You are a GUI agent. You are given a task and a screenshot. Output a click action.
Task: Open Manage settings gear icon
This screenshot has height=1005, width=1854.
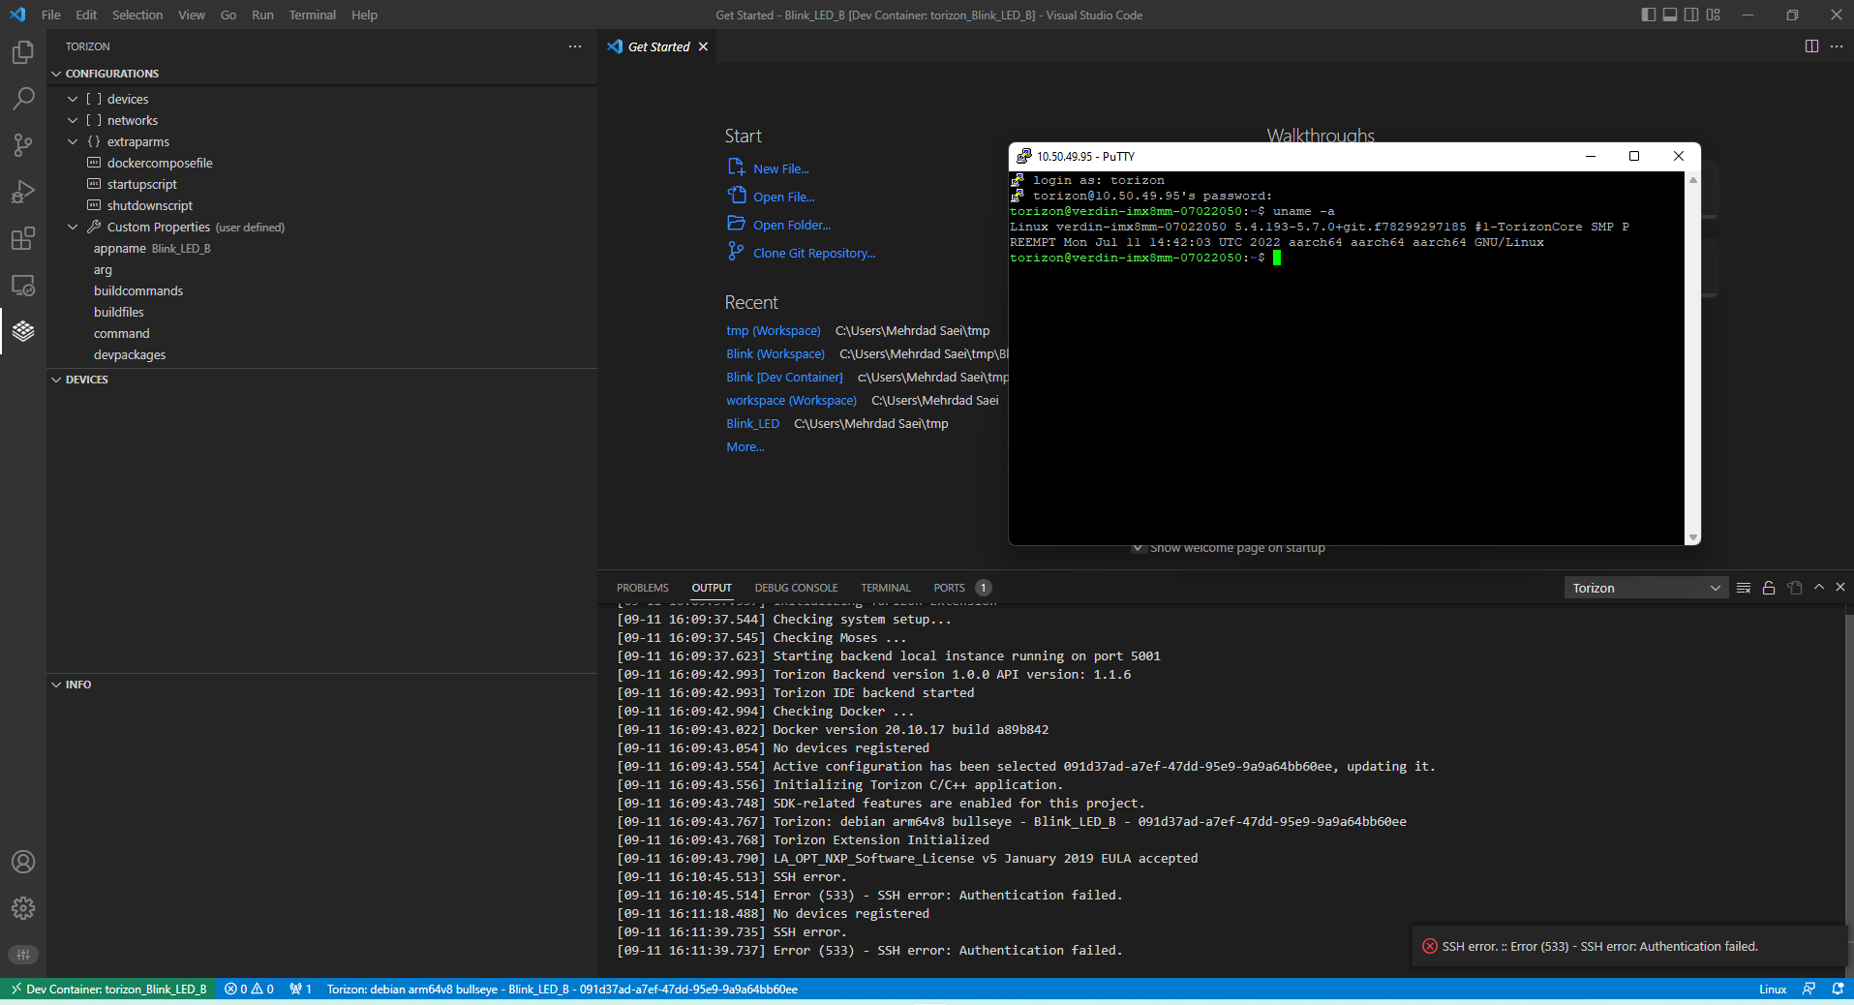tap(23, 908)
